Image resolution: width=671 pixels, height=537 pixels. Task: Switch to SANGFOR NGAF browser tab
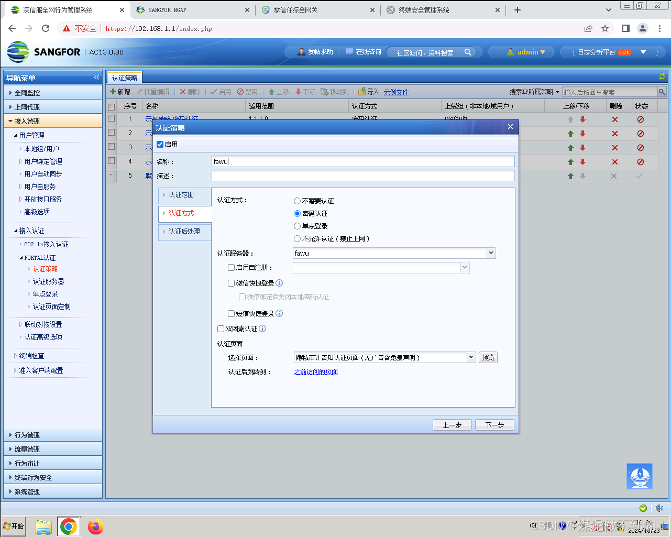tap(193, 10)
